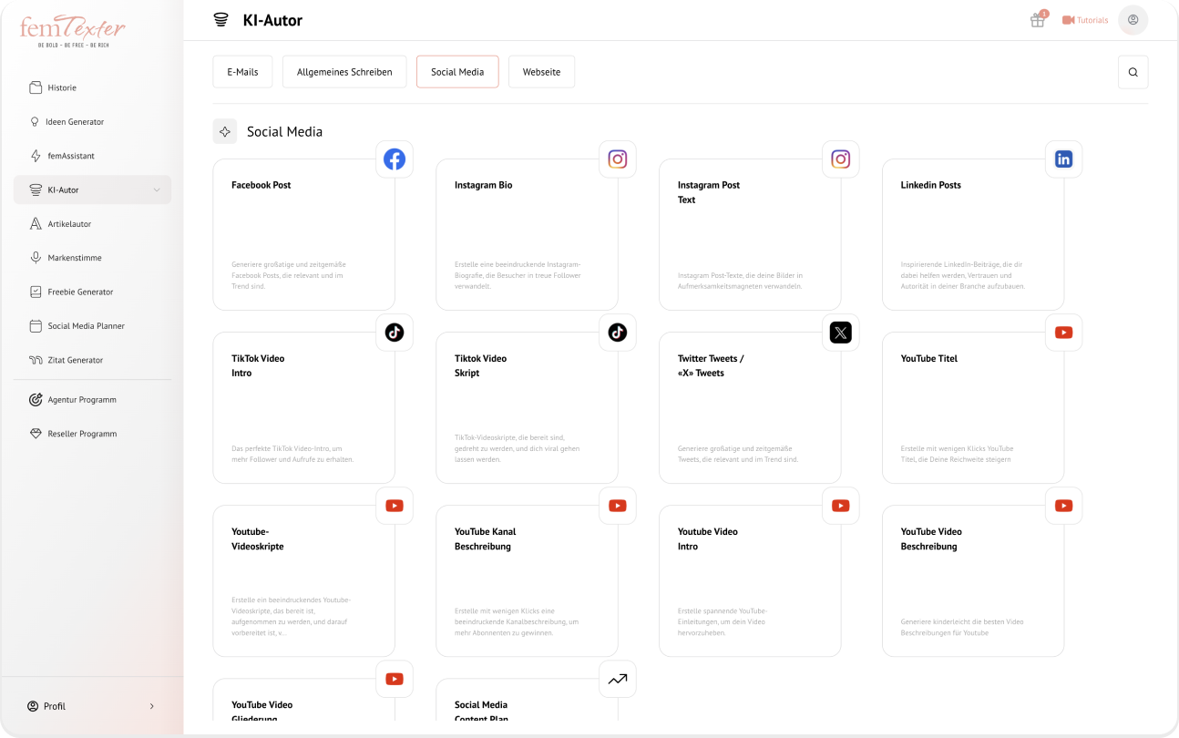Select the Allgemeines Schreiben tab
Screen dimensions: 1179x738
click(344, 72)
